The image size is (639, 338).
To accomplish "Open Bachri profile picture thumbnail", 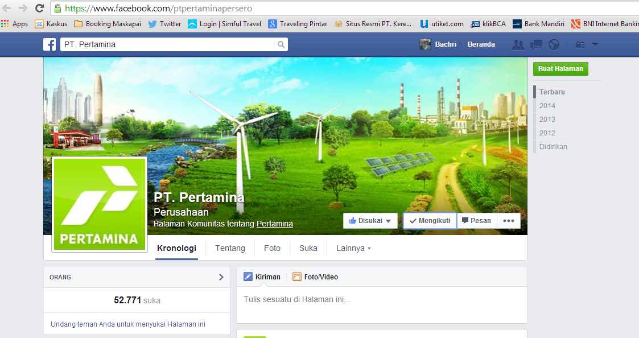I will tap(425, 44).
